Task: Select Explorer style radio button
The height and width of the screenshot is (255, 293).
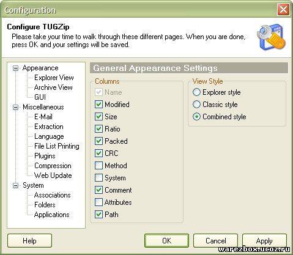Action: point(196,92)
